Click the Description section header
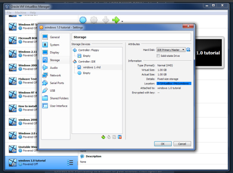 (94, 156)
